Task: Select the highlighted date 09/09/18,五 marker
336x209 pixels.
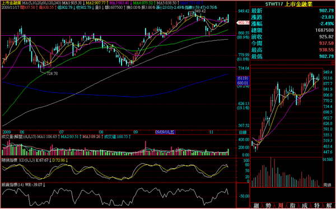Action: pyautogui.click(x=165, y=132)
